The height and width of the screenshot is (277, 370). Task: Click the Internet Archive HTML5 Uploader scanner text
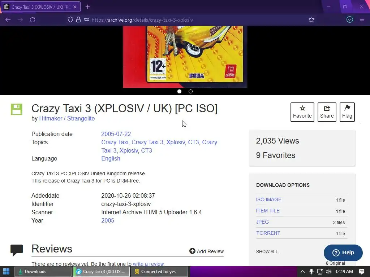151,212
